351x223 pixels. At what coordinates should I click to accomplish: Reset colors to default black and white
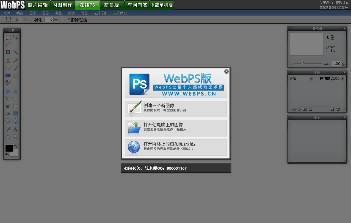(7, 155)
